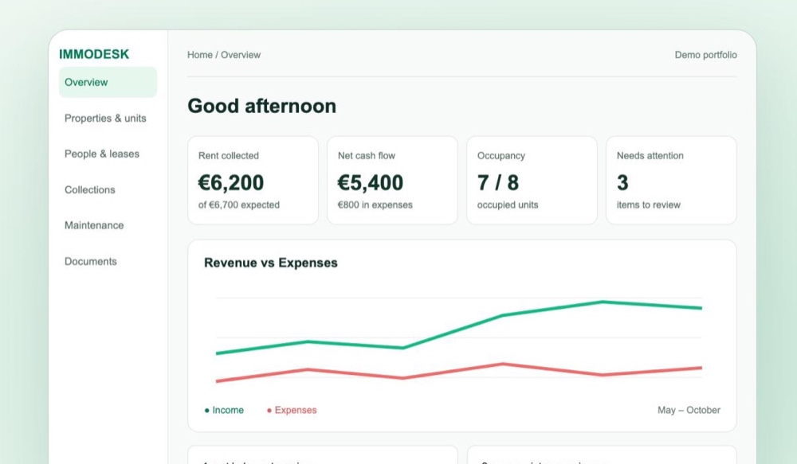This screenshot has height=464, width=797.
Task: Open the Occupancy card
Action: tap(532, 180)
